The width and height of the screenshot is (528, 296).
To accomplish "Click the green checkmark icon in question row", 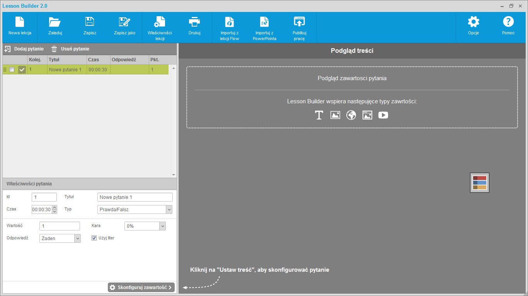I will click(x=22, y=70).
